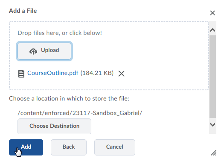Click the 184.21 KB file size text

point(97,73)
